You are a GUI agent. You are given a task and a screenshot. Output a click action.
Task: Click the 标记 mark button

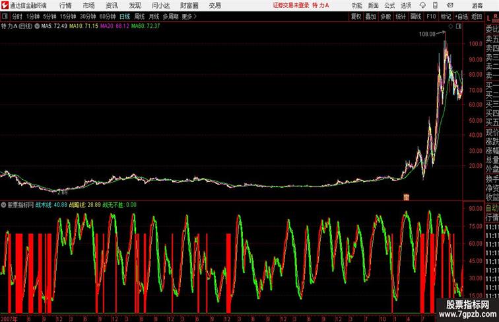pyautogui.click(x=446, y=17)
